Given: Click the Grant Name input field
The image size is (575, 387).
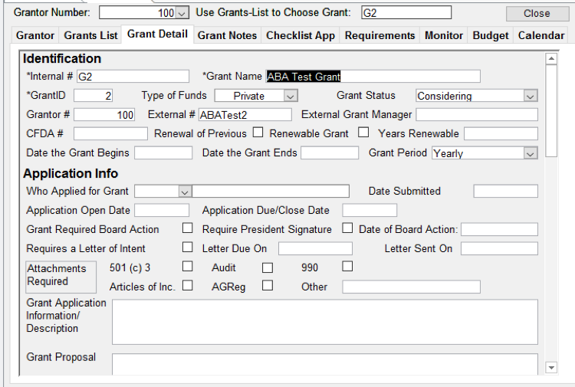Looking at the screenshot, I should click(373, 76).
